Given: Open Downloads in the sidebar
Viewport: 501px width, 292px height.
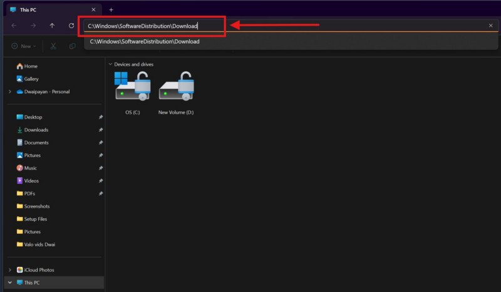Looking at the screenshot, I should [x=36, y=130].
